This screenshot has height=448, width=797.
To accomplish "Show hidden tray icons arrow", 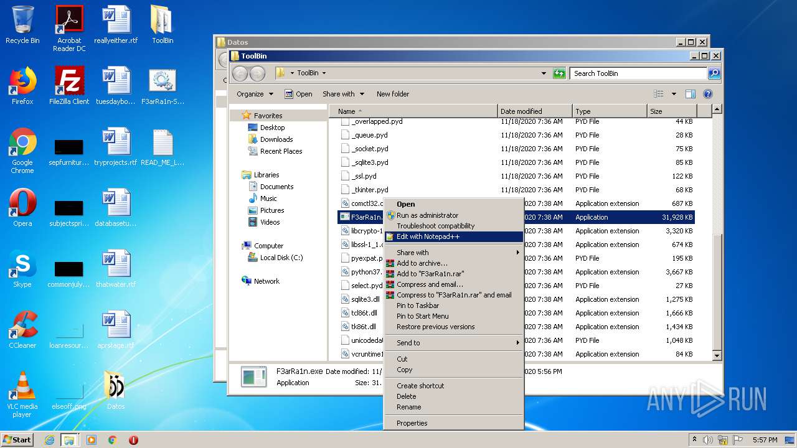I will [x=694, y=440].
